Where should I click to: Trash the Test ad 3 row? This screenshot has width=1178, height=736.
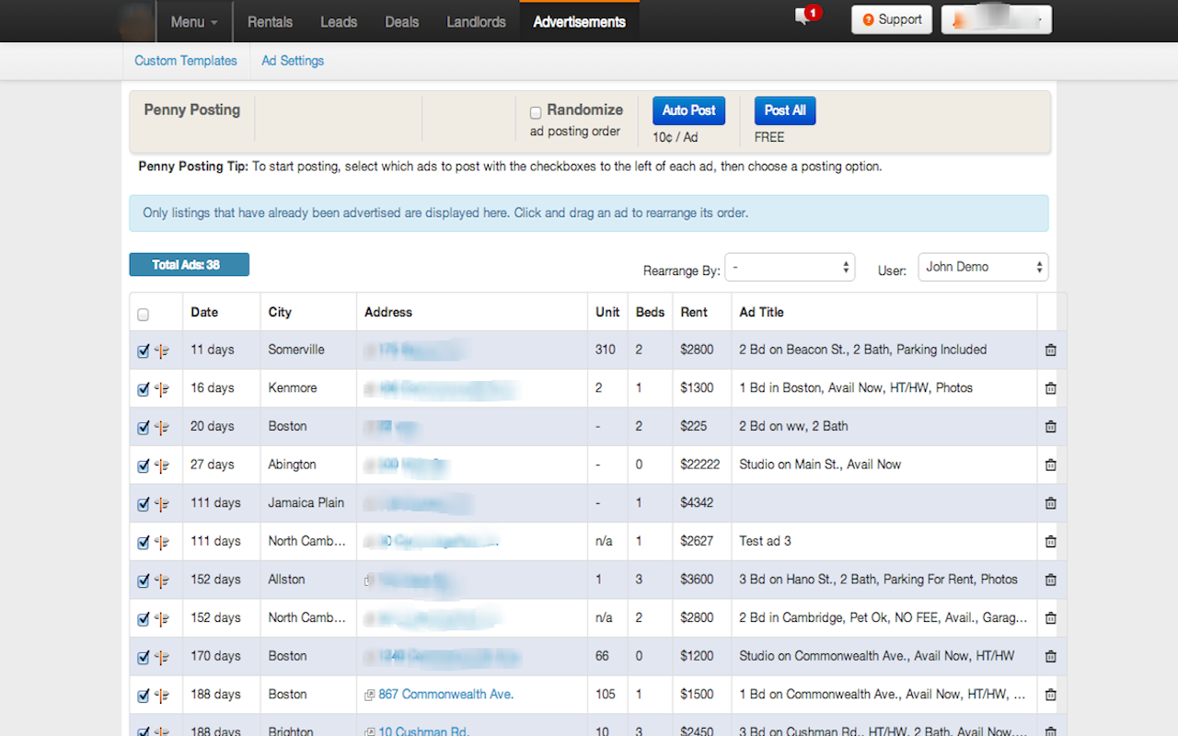coord(1050,542)
